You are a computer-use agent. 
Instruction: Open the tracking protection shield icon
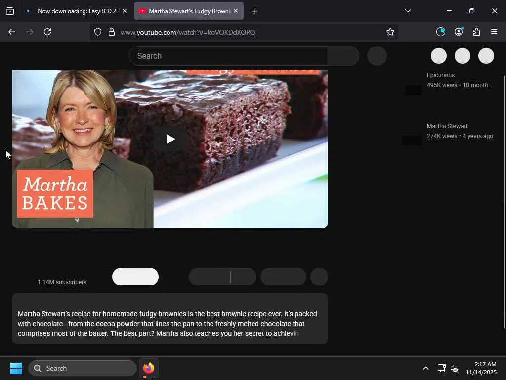[x=98, y=32]
